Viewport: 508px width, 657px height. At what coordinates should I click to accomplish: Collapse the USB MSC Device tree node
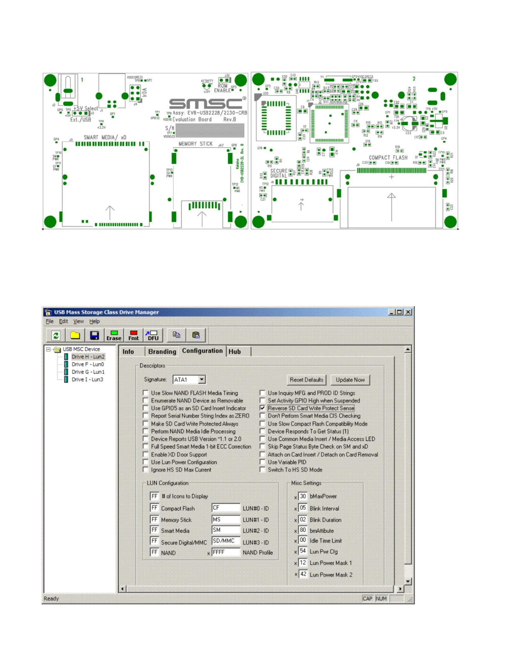(48, 349)
